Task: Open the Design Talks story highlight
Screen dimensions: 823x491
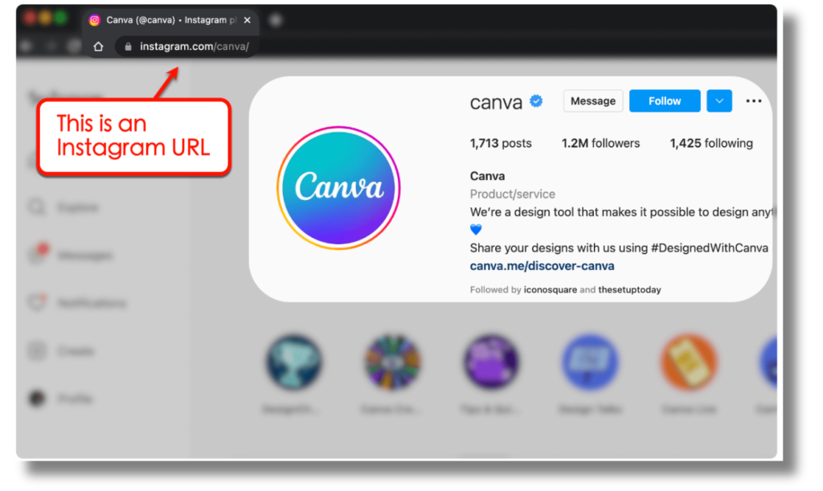Action: click(591, 363)
